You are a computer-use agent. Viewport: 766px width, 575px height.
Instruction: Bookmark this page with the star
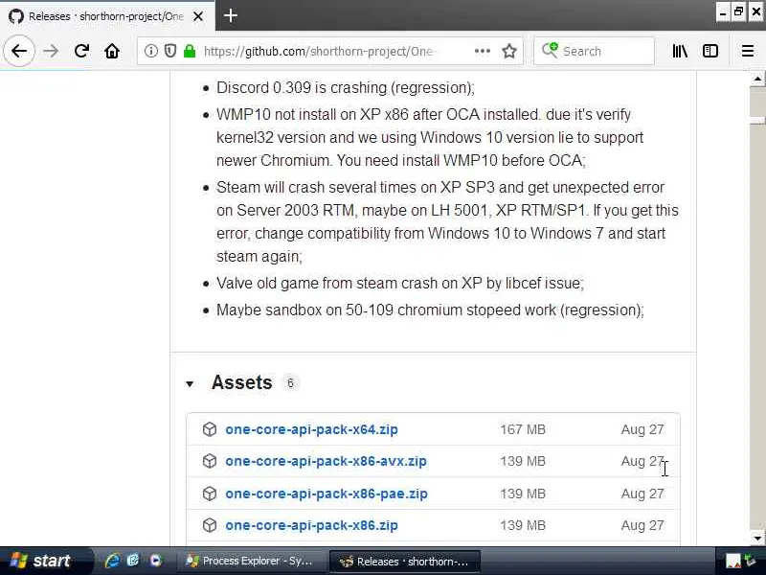pyautogui.click(x=509, y=52)
